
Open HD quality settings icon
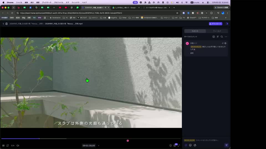(175, 145)
